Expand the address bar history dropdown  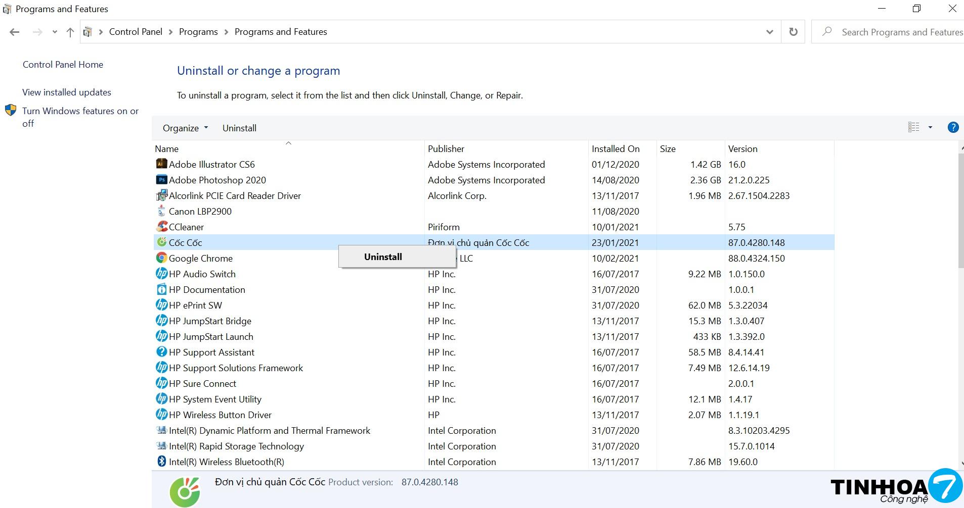[x=769, y=32]
